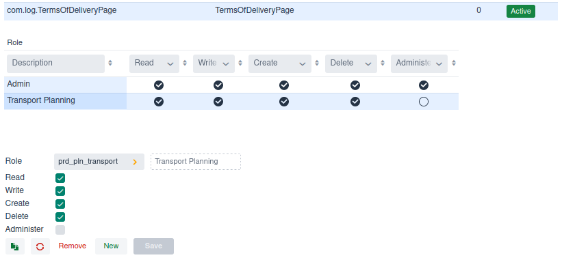
Task: Click the Create form label
Action: click(17, 203)
